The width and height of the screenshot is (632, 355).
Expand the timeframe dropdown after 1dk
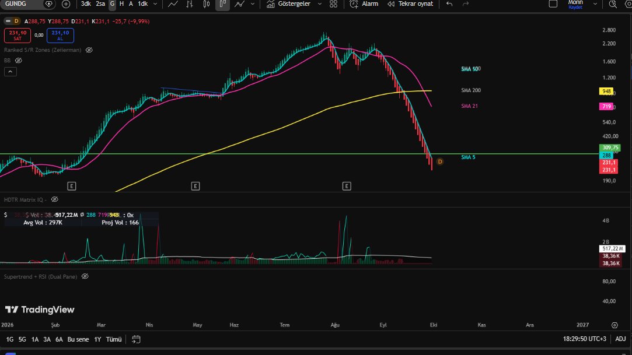[x=155, y=4]
